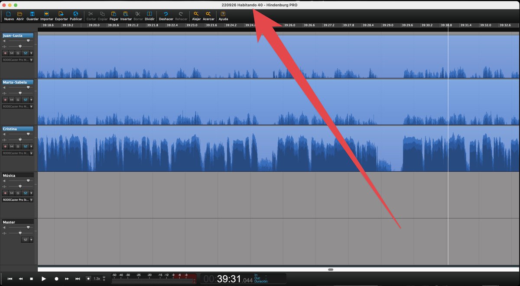
Task: Delete selection with Borrar
Action: (x=138, y=16)
